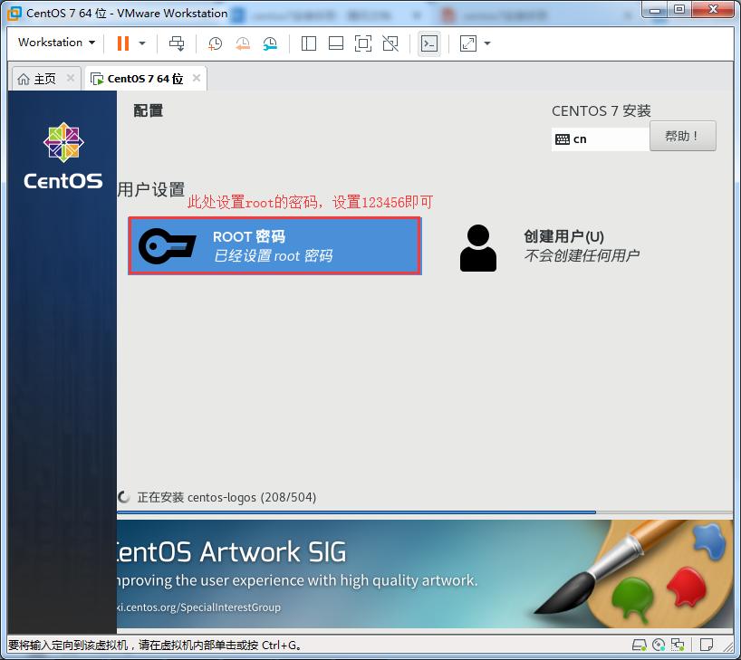Viewport: 741px width, 660px height.
Task: Click the network adapter status icon
Action: [x=678, y=645]
